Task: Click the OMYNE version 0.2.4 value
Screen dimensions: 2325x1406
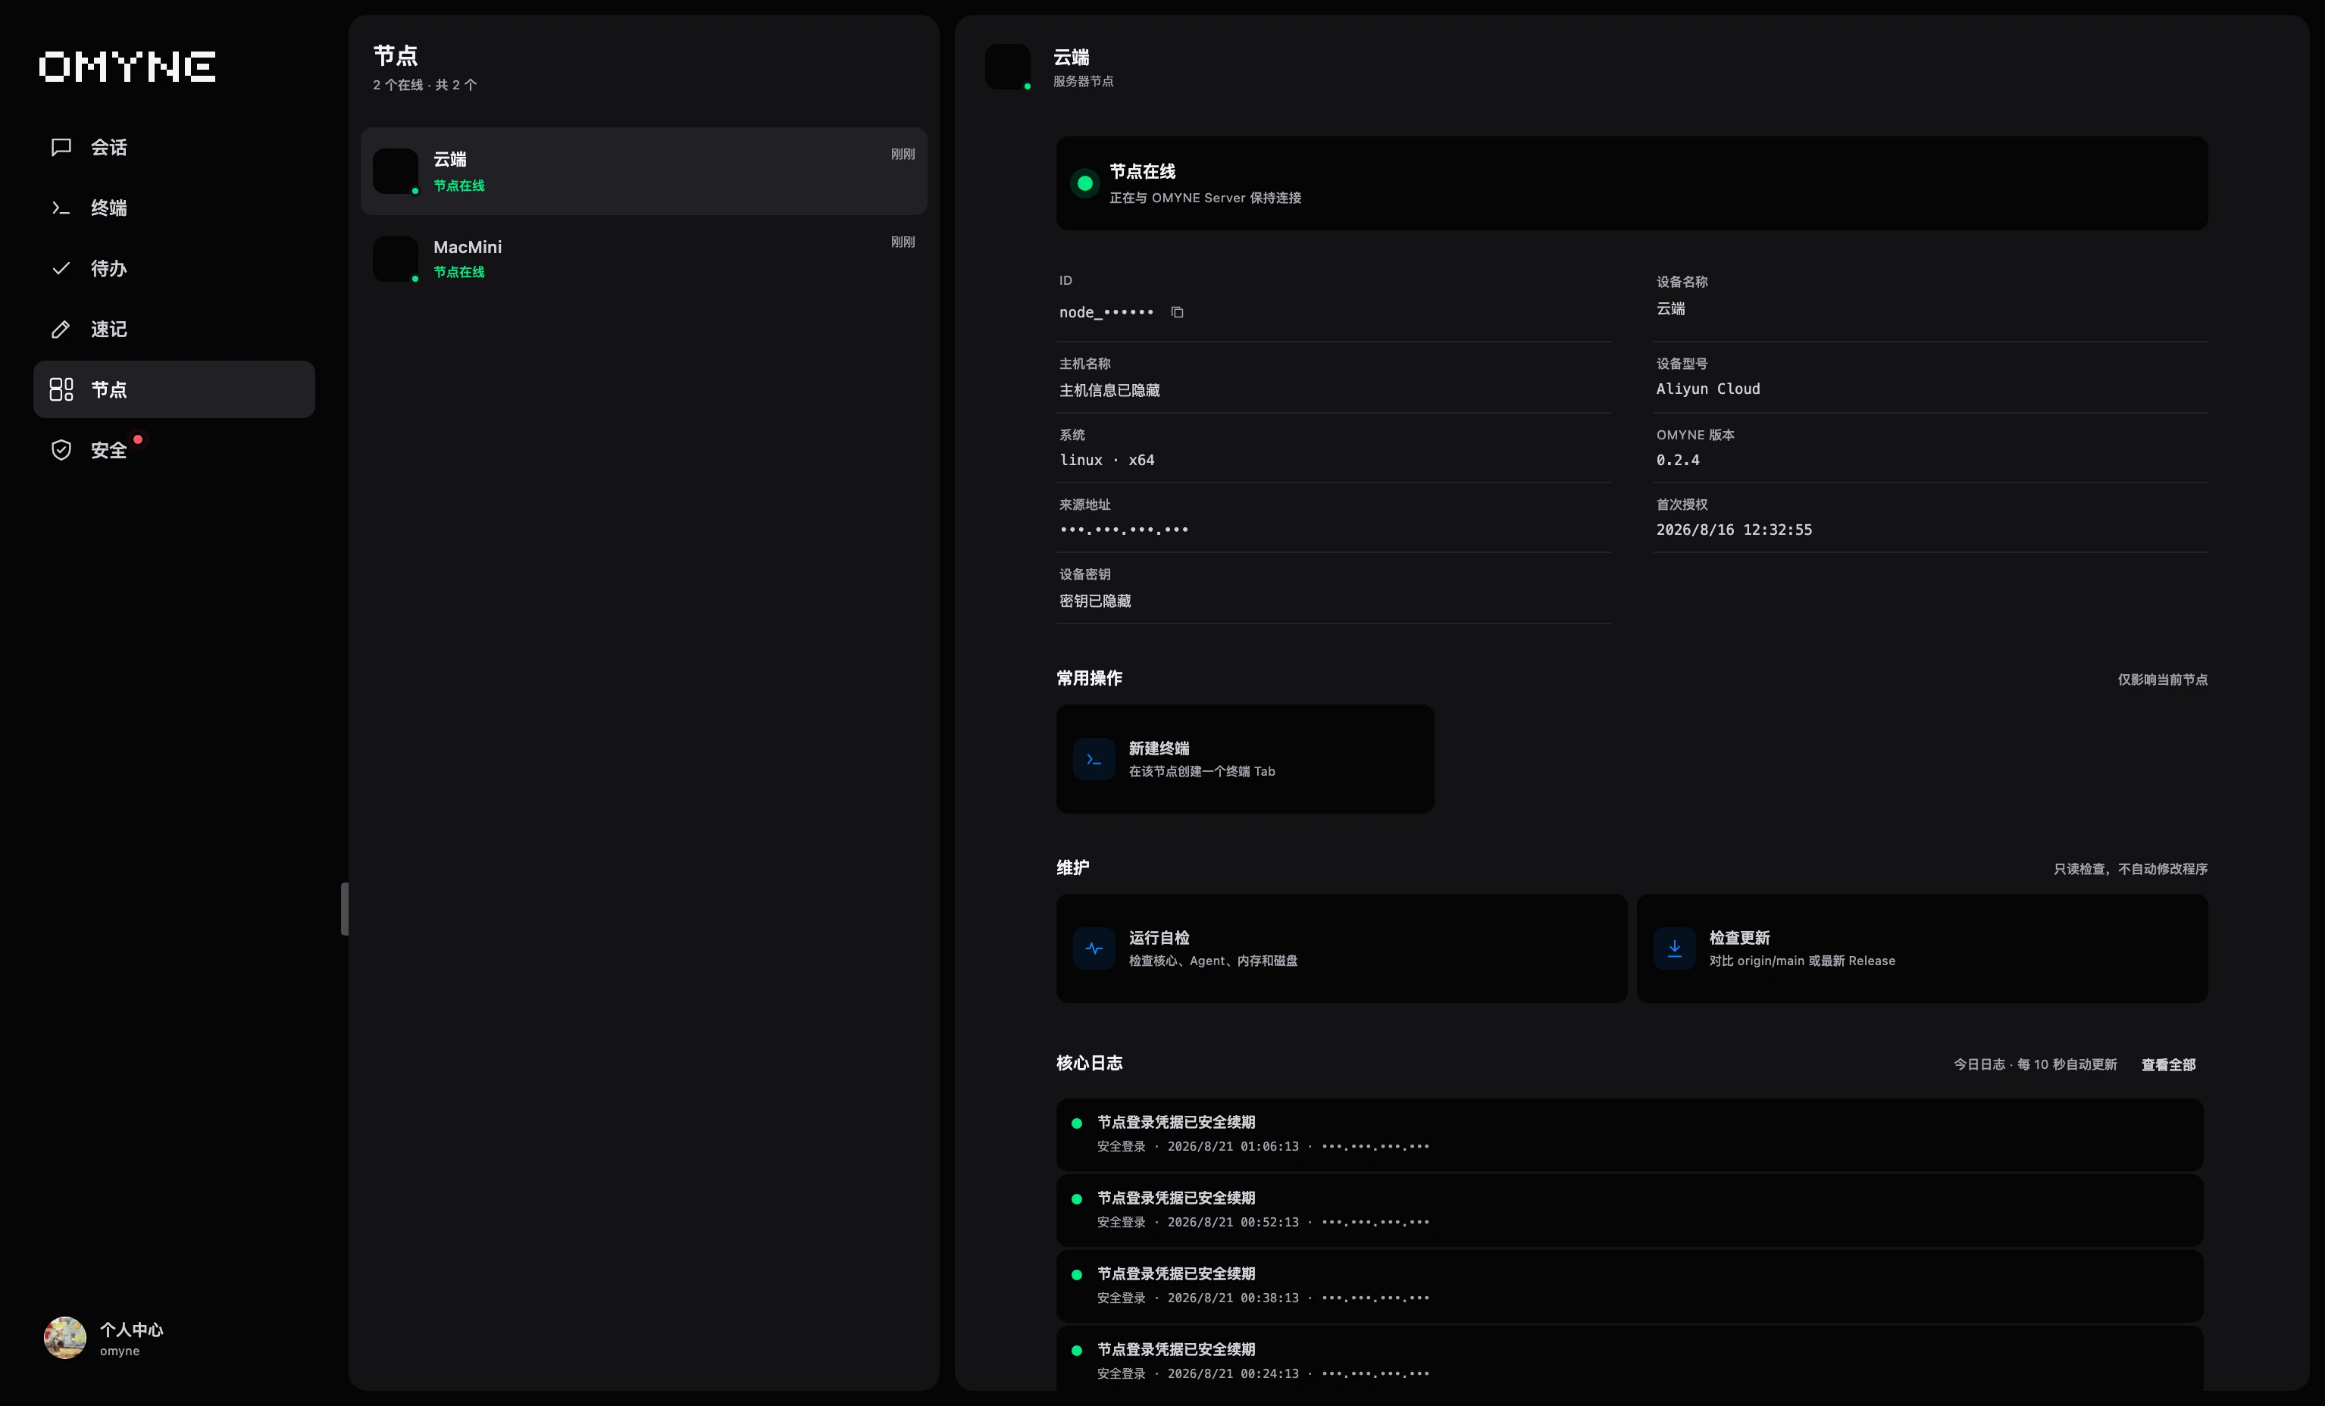Action: [1678, 460]
